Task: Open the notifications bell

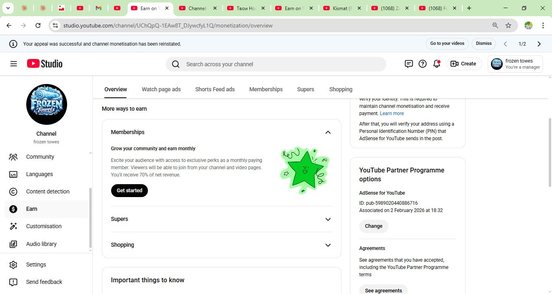Action: pos(436,64)
